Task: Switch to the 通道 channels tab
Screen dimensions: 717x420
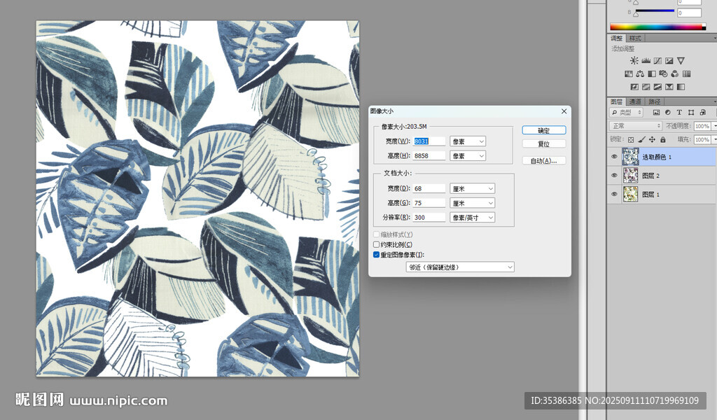Action: point(634,101)
